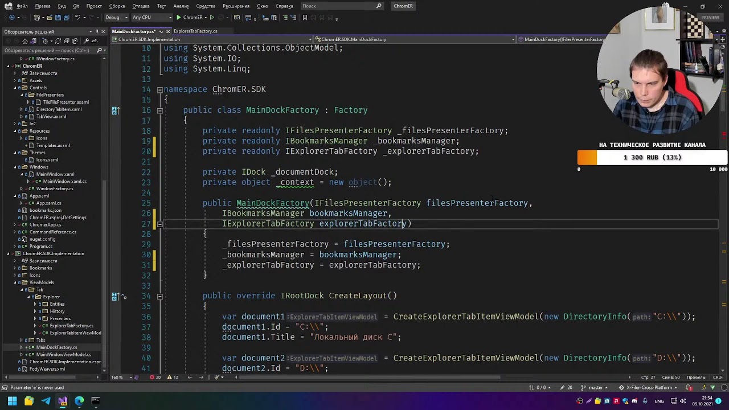
Task: Open Telegram from the taskbar
Action: [x=46, y=401]
